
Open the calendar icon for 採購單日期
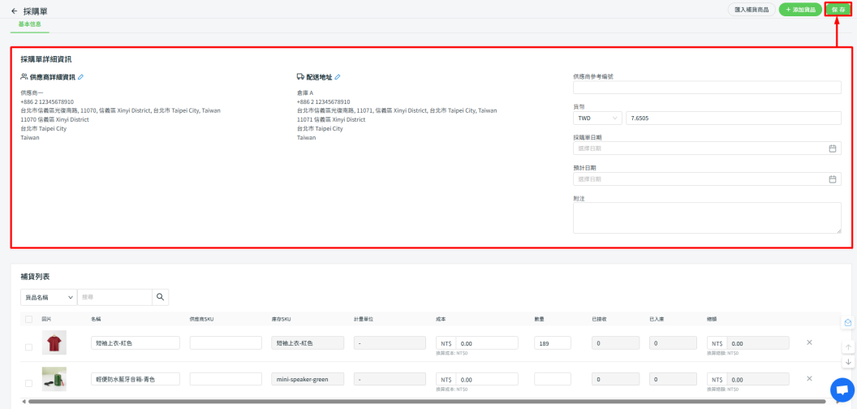tap(832, 149)
